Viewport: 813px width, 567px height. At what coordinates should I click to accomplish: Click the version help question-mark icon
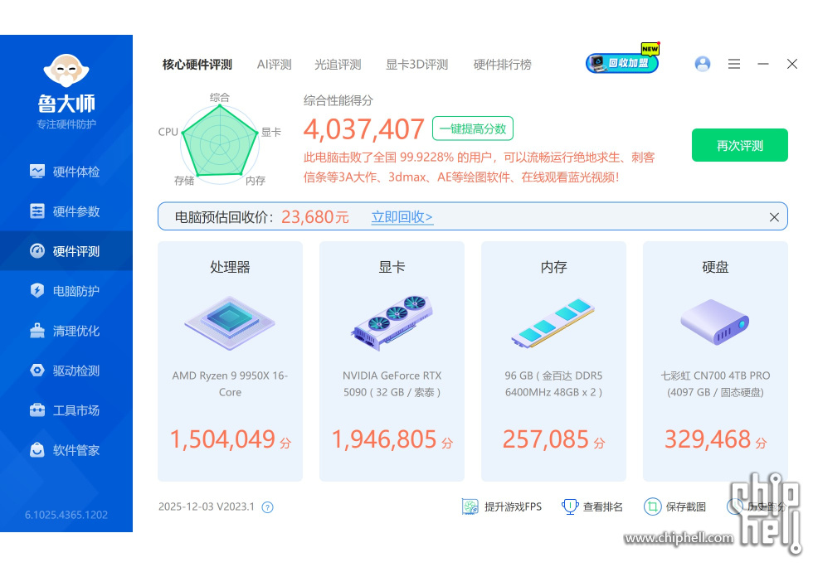pyautogui.click(x=267, y=507)
